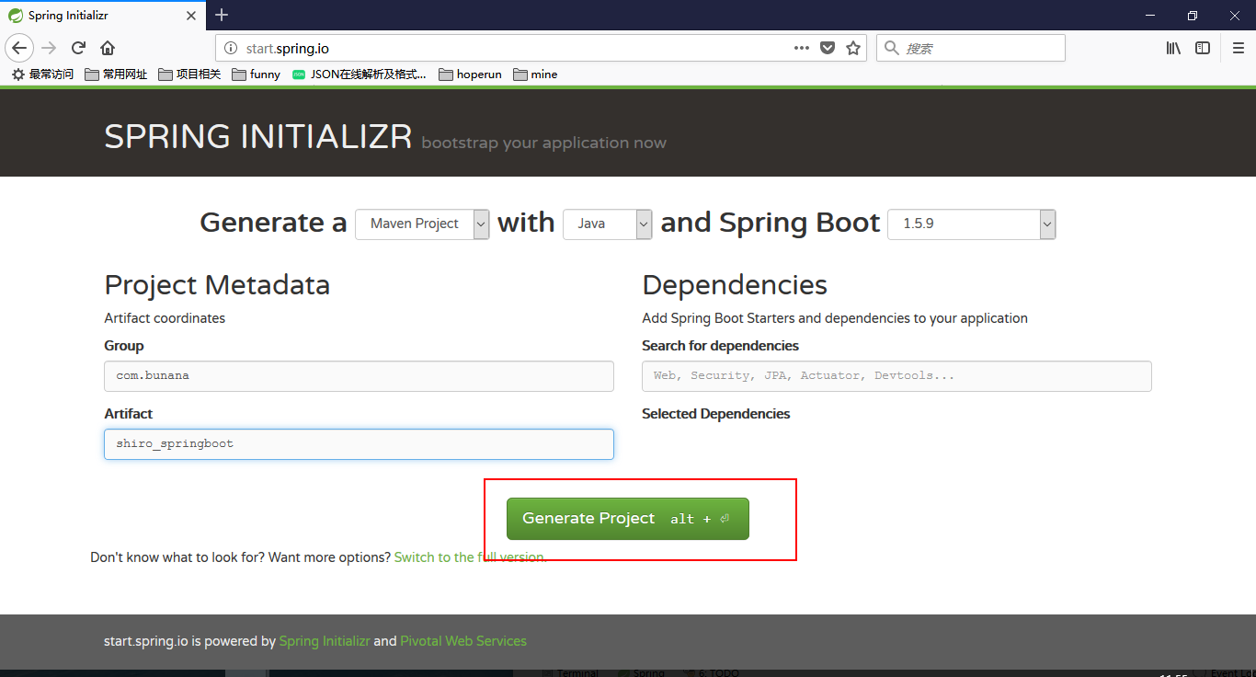The image size is (1256, 677).
Task: Follow Switch to the full version link
Action: point(470,557)
